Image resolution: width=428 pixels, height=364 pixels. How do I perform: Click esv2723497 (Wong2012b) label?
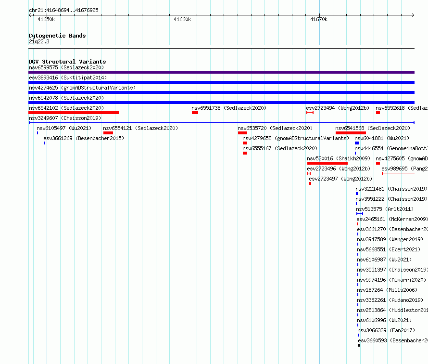(340, 179)
